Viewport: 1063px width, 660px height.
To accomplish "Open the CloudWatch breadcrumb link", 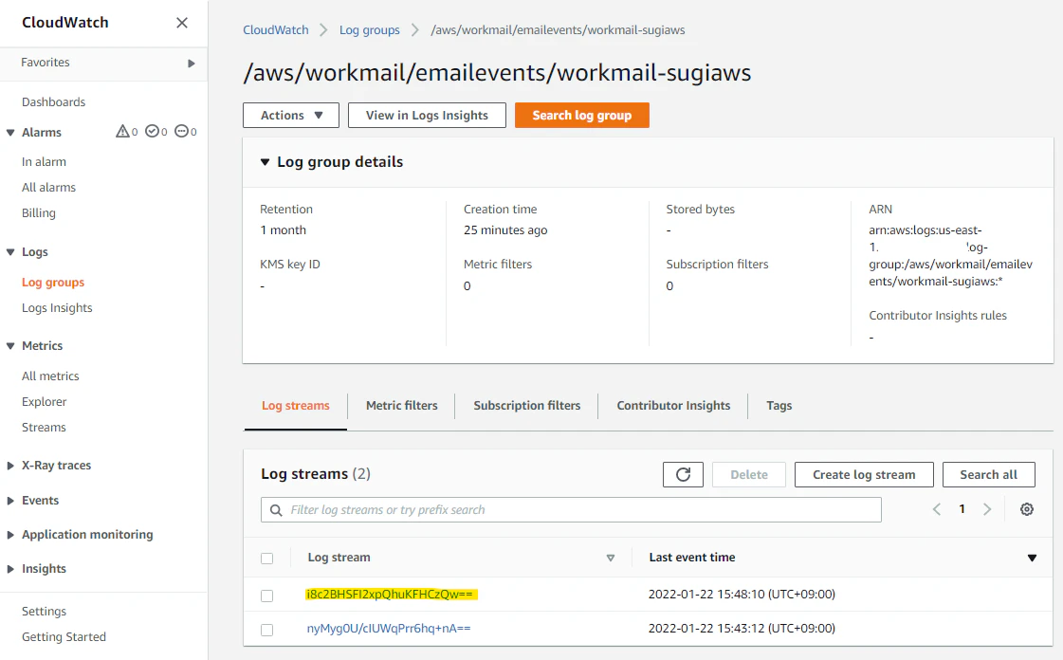I will [x=276, y=29].
